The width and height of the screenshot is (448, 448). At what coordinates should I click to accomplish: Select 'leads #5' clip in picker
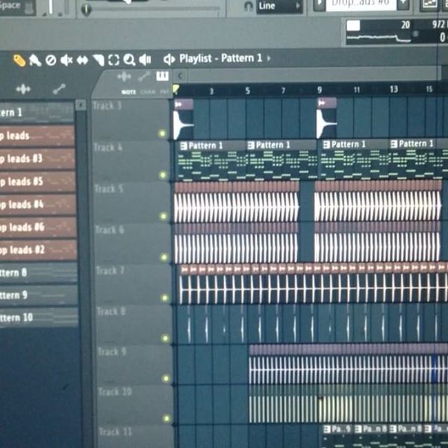(37, 181)
